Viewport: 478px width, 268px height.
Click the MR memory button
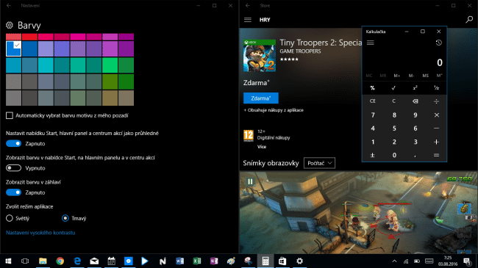click(x=383, y=76)
